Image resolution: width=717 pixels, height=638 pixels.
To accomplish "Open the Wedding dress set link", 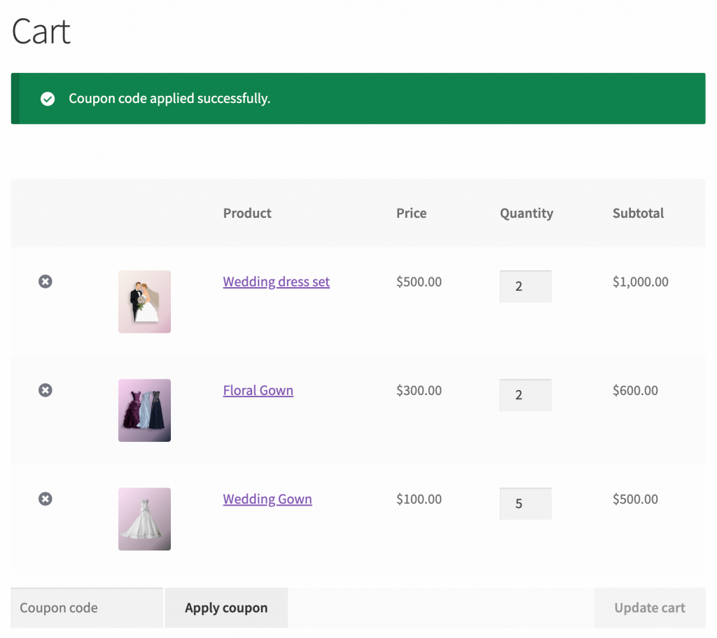I will pos(276,282).
